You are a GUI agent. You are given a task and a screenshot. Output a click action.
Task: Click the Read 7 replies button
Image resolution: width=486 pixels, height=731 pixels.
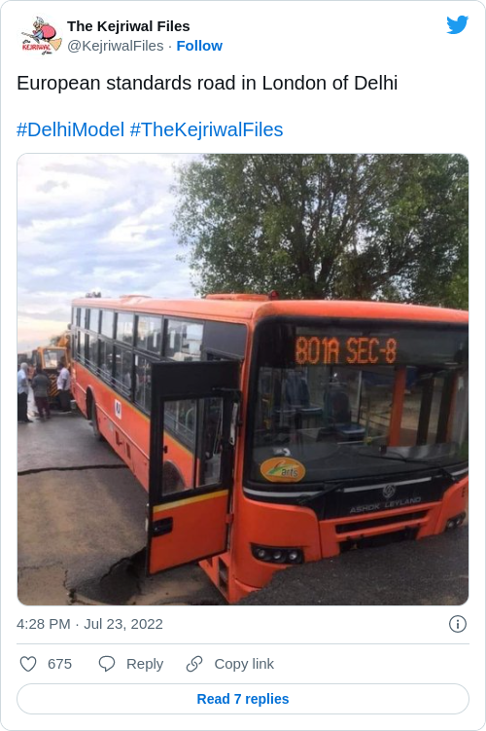[x=243, y=699]
